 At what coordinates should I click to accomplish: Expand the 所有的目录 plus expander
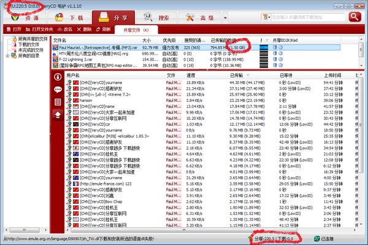pyautogui.click(x=7, y=56)
